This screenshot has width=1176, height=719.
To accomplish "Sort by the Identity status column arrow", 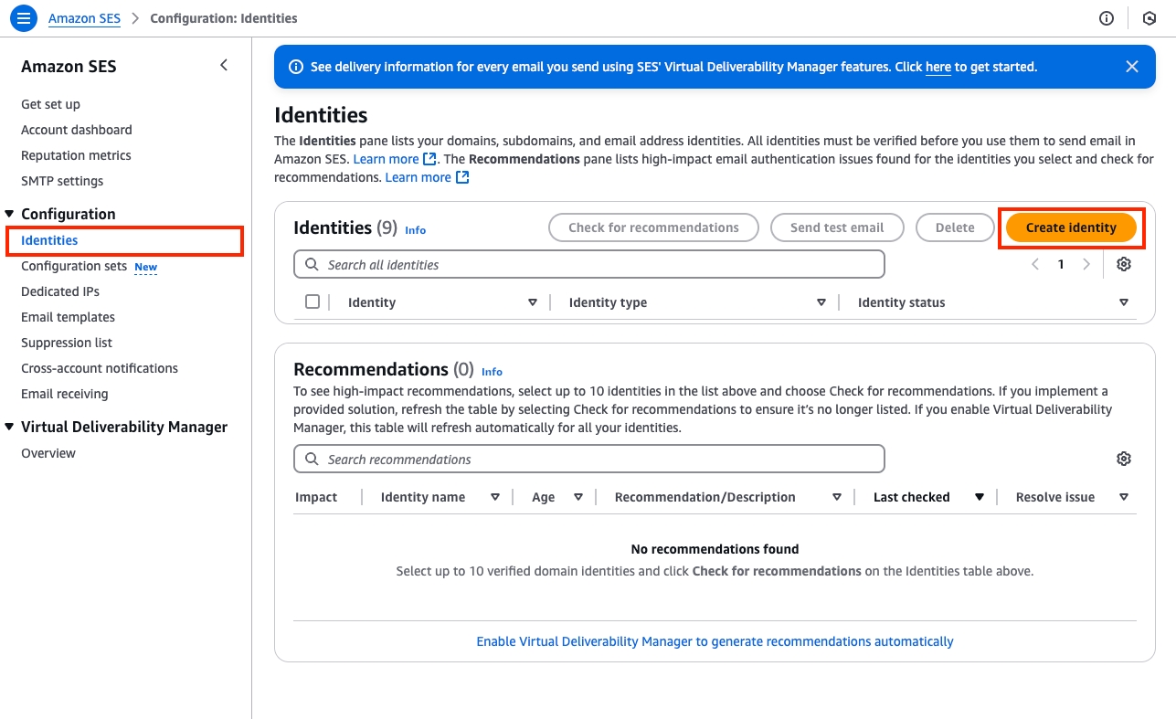I will point(1124,302).
